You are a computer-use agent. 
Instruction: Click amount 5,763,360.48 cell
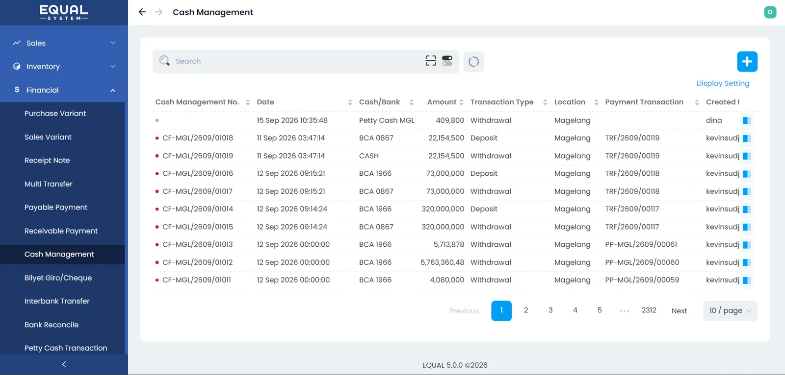point(442,262)
